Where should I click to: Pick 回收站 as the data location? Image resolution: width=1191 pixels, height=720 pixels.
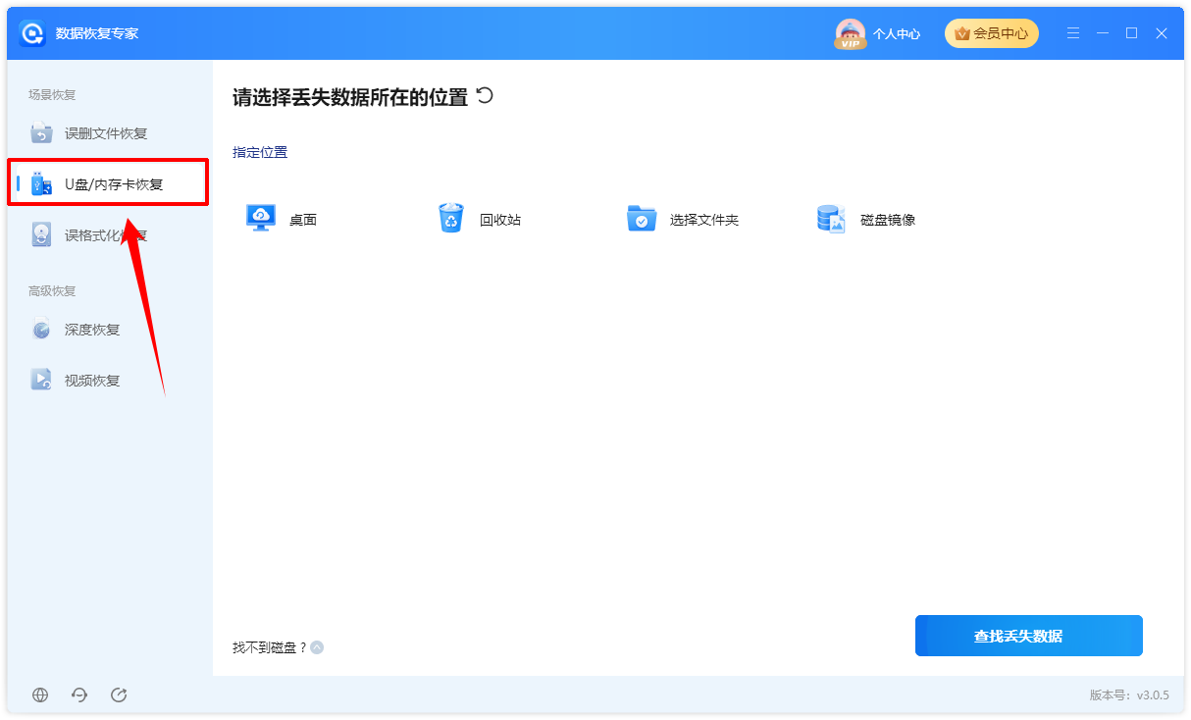tap(479, 219)
